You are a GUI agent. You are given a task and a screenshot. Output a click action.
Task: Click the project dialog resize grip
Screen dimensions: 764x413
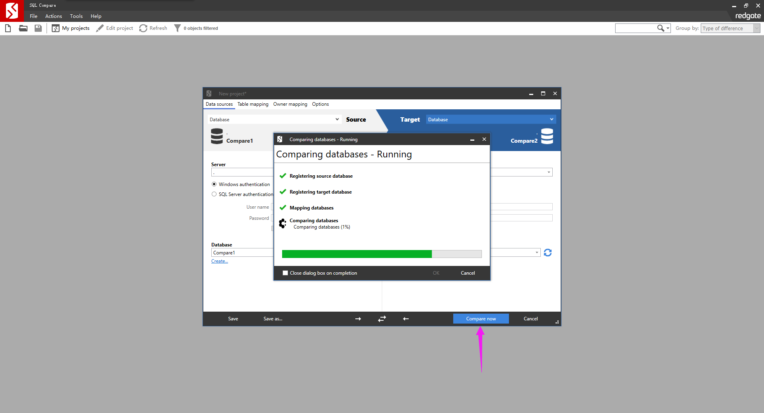click(557, 322)
